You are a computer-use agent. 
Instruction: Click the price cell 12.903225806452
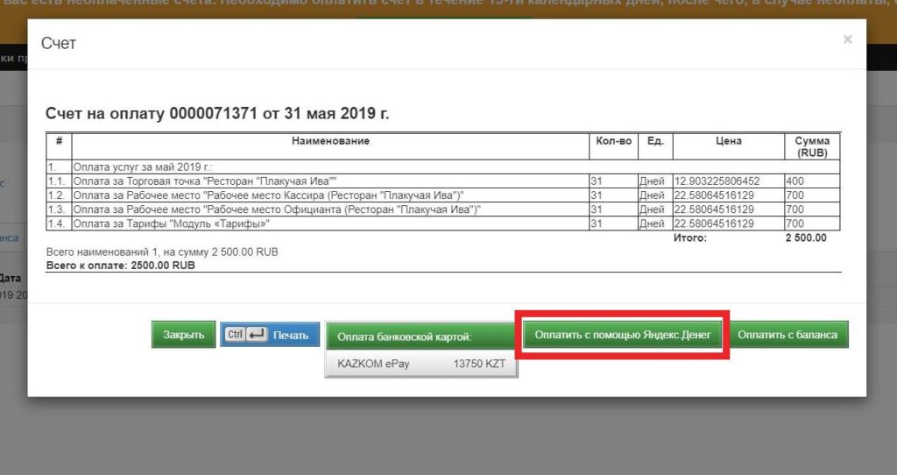717,181
